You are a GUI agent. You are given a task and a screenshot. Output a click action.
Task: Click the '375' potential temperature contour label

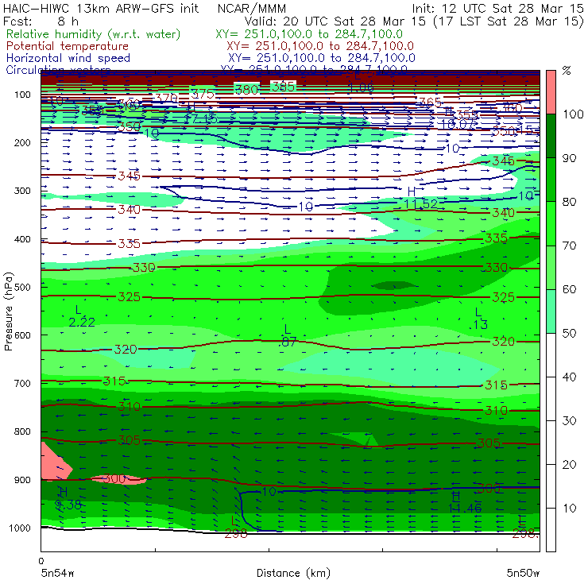(203, 94)
